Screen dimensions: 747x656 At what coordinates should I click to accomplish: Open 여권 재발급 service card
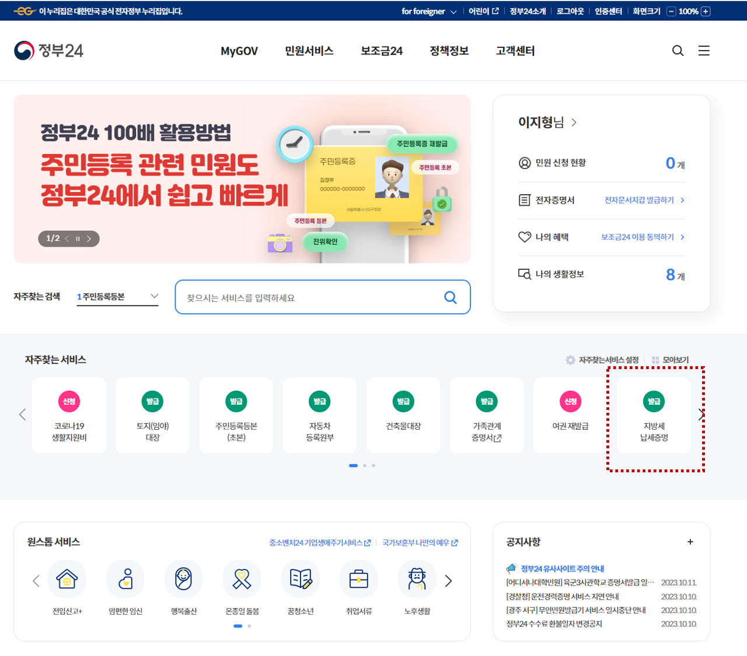[x=570, y=415]
